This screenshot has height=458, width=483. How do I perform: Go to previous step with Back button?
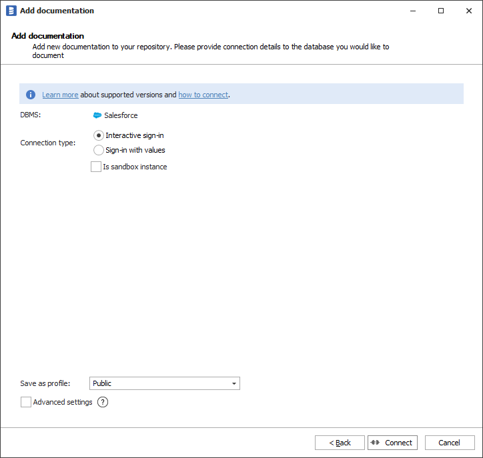pos(340,443)
